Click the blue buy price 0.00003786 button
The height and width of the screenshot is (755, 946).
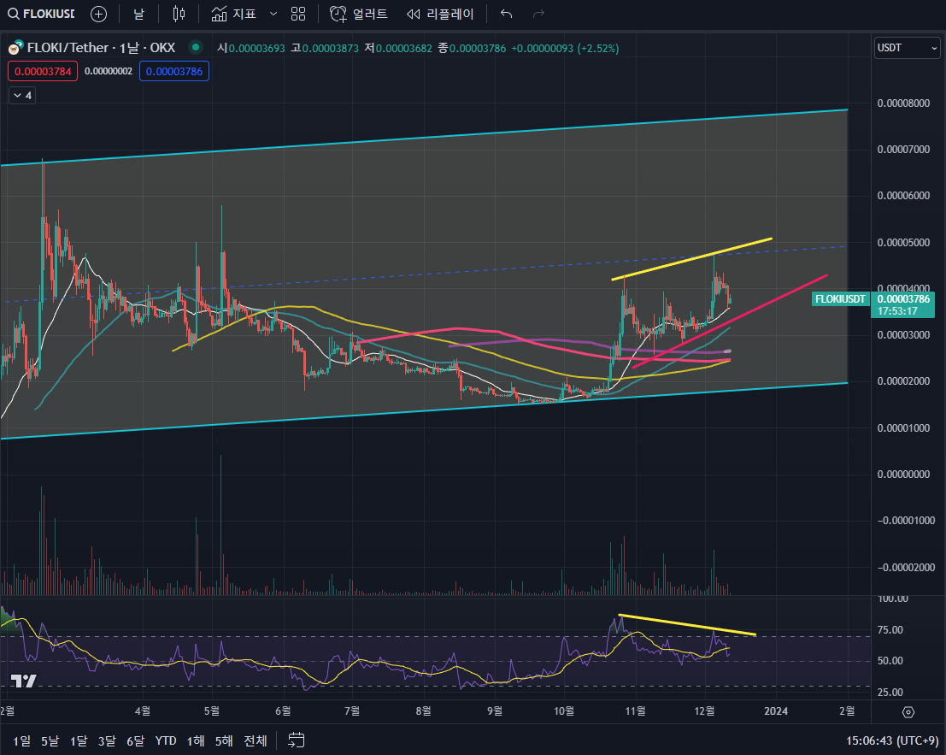coord(174,71)
